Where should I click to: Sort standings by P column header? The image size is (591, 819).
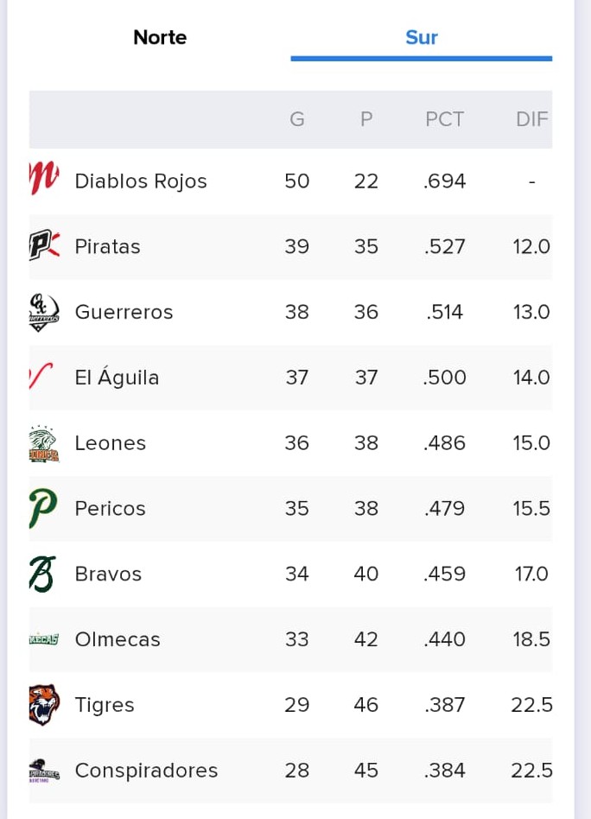[x=365, y=119]
